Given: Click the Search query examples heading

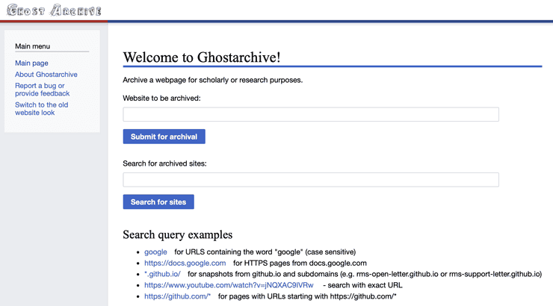Looking at the screenshot, I should 177,235.
